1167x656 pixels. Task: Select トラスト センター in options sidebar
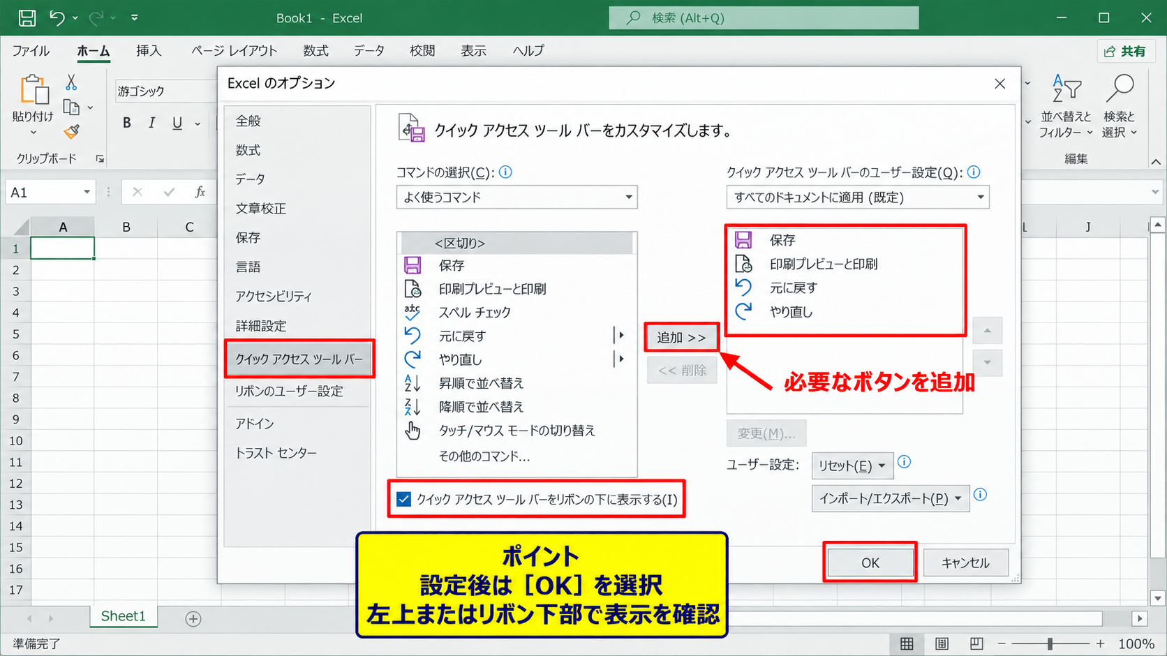[276, 453]
